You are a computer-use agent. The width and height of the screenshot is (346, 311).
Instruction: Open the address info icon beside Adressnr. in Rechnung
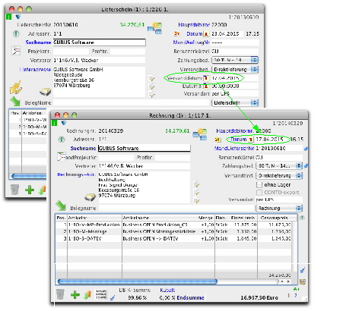[x=62, y=140]
